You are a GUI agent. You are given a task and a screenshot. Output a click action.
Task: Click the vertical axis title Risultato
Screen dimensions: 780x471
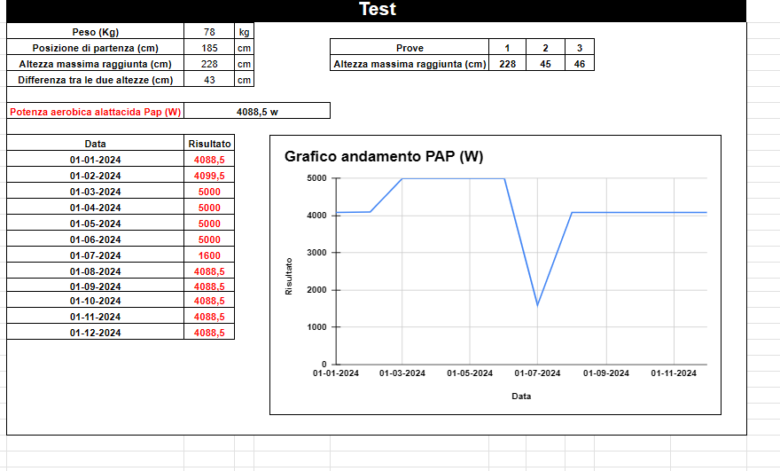[289, 277]
